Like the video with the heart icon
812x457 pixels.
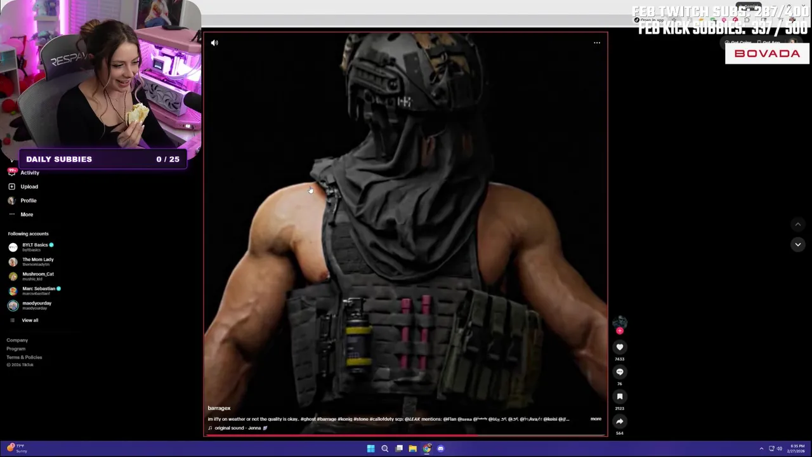(620, 347)
